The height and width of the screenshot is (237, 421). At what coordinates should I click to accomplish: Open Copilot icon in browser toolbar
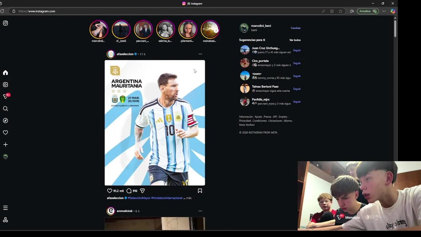[x=393, y=11]
